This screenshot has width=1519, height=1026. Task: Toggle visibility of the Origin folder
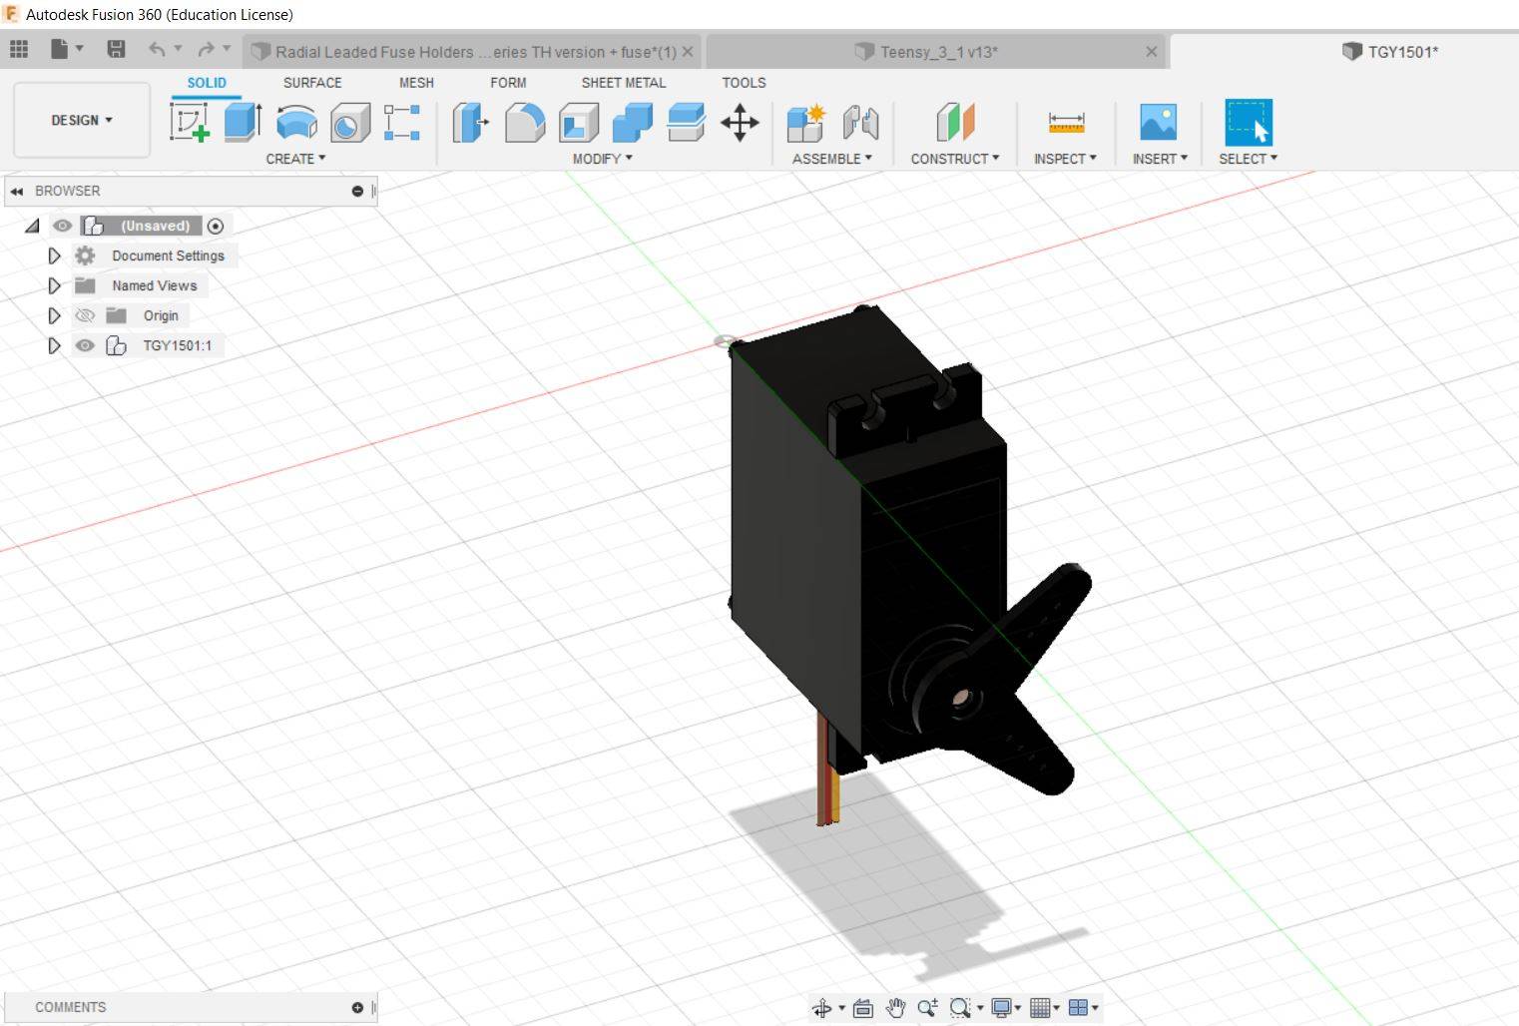click(x=85, y=315)
